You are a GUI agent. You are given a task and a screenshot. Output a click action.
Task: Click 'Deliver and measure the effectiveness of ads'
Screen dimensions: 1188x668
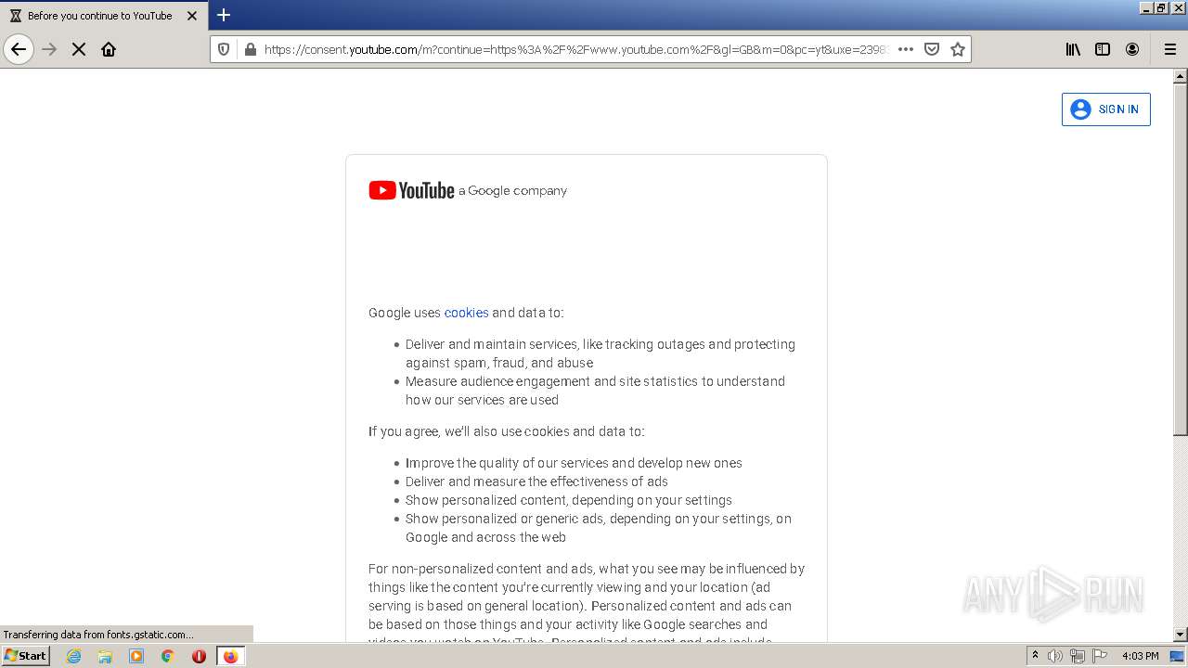(536, 482)
